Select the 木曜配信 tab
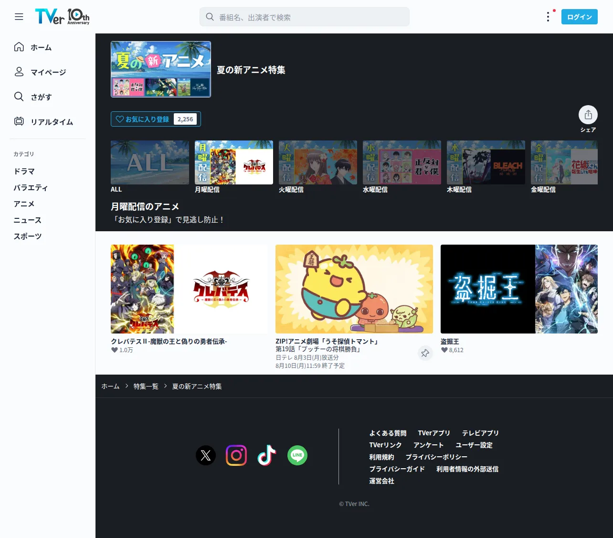This screenshot has width=613, height=538. pyautogui.click(x=486, y=167)
